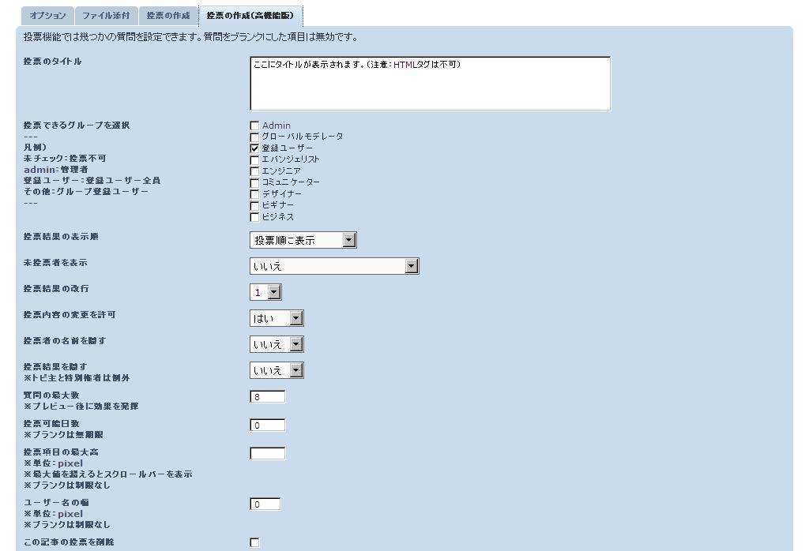Uncheck the 登録ユーザー checkbox
The height and width of the screenshot is (551, 809).
(254, 148)
